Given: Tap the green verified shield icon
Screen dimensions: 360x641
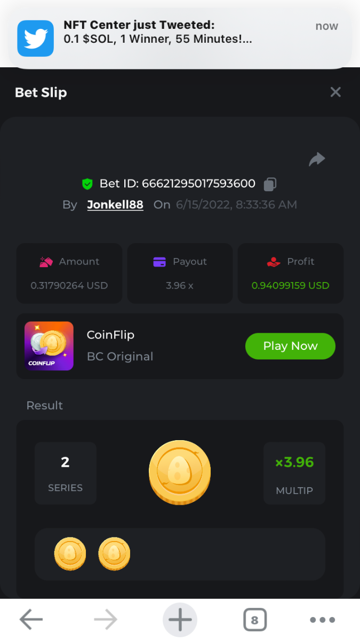Looking at the screenshot, I should click(87, 184).
